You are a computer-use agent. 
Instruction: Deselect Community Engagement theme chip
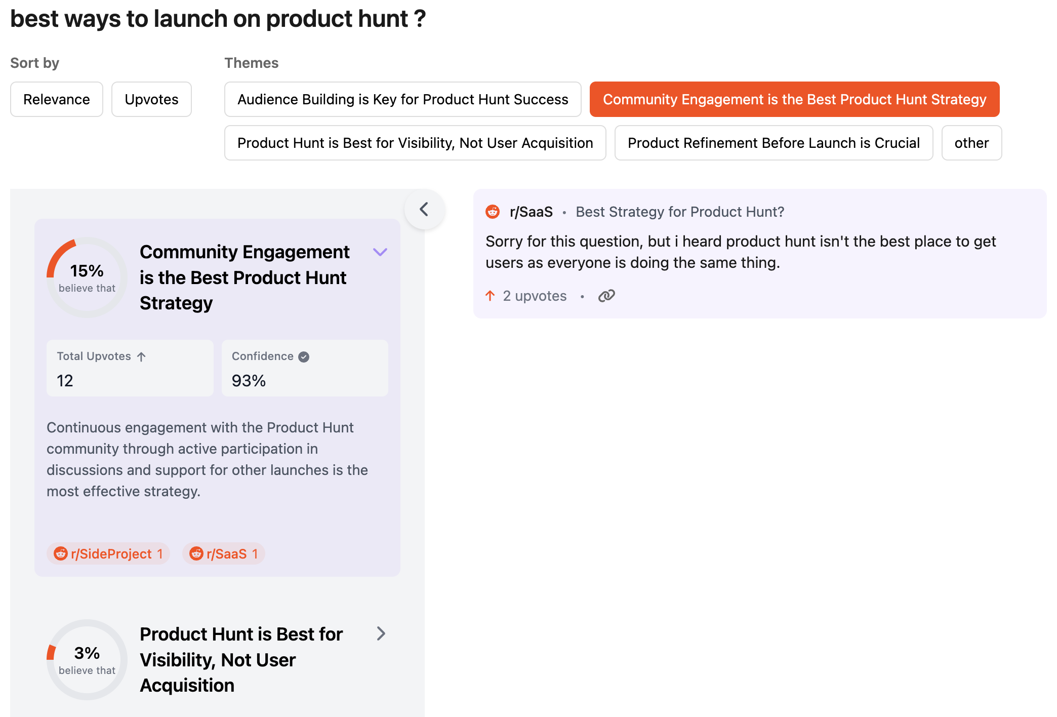click(794, 99)
